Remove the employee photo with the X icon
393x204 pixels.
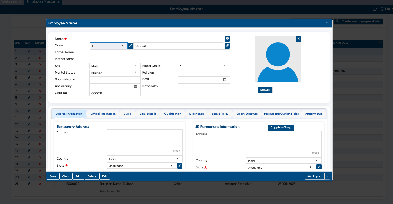pyautogui.click(x=298, y=38)
